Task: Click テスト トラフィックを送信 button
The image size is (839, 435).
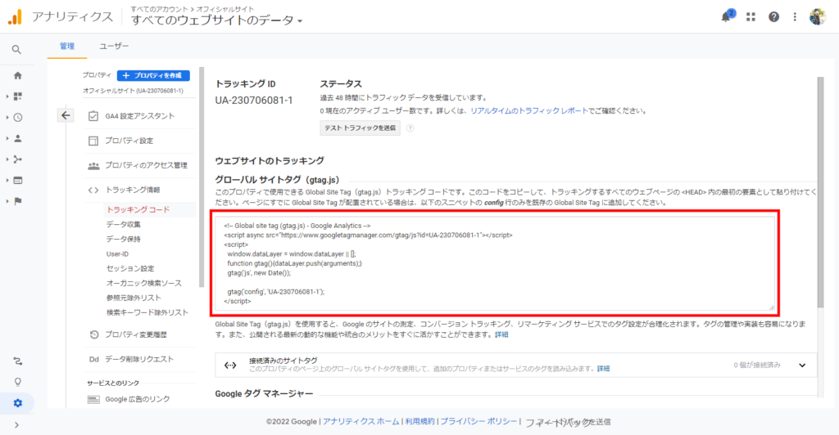Action: tap(361, 128)
